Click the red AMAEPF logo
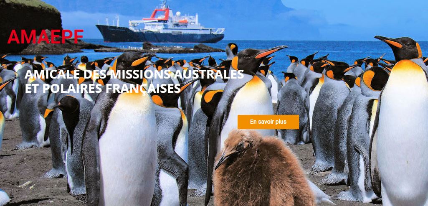The width and height of the screenshot is (428, 206). coord(46,37)
